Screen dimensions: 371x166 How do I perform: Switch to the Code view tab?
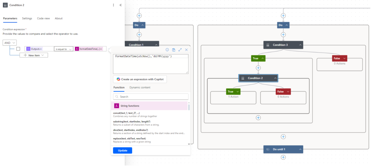[43, 18]
